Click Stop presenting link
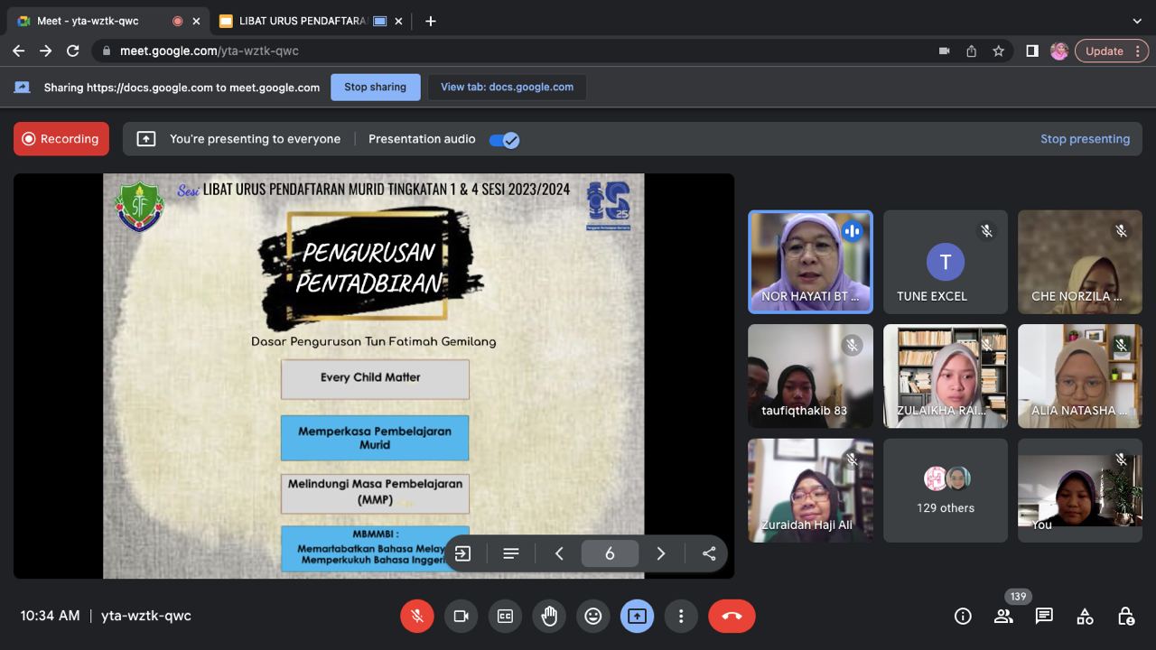The image size is (1156, 650). click(1085, 139)
